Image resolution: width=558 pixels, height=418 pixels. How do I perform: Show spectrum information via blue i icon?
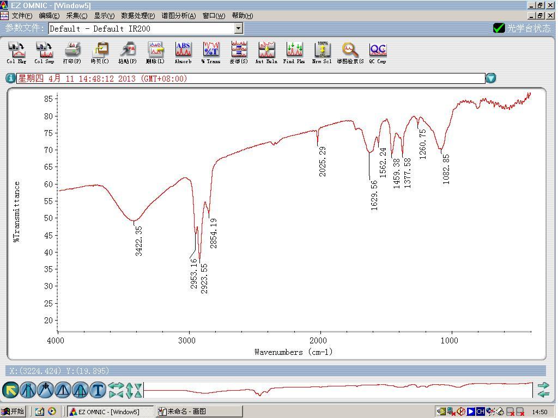[10, 78]
